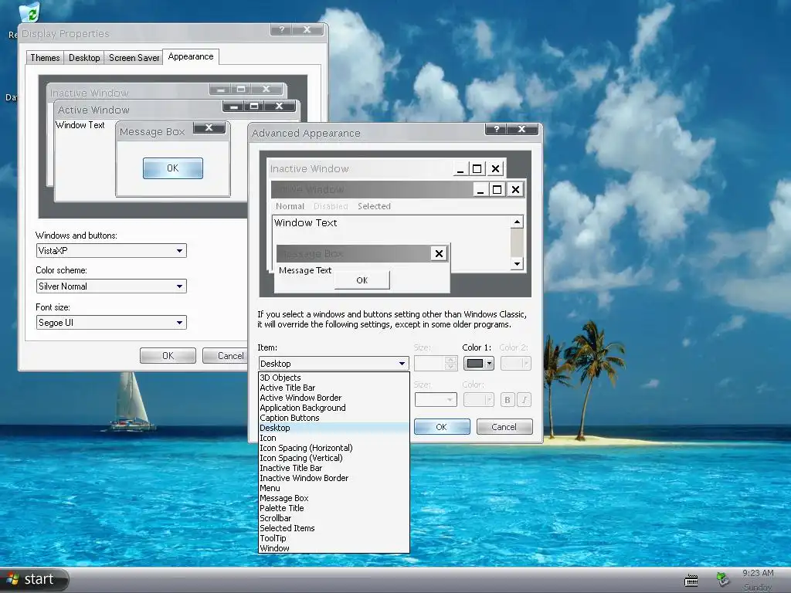
Task: Select 3D Objects from the Item list
Action: pos(334,378)
